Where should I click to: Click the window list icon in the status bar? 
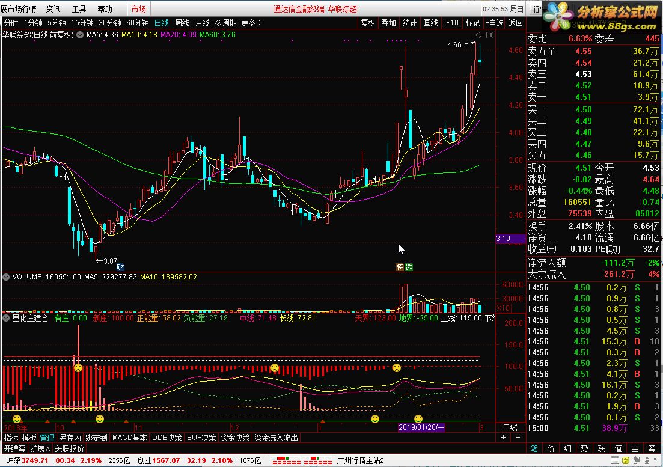tap(616, 460)
